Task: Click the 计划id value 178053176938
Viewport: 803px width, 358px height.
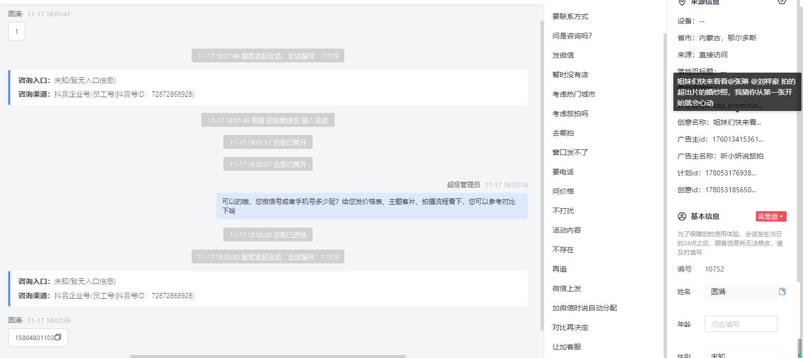Action: pos(731,173)
